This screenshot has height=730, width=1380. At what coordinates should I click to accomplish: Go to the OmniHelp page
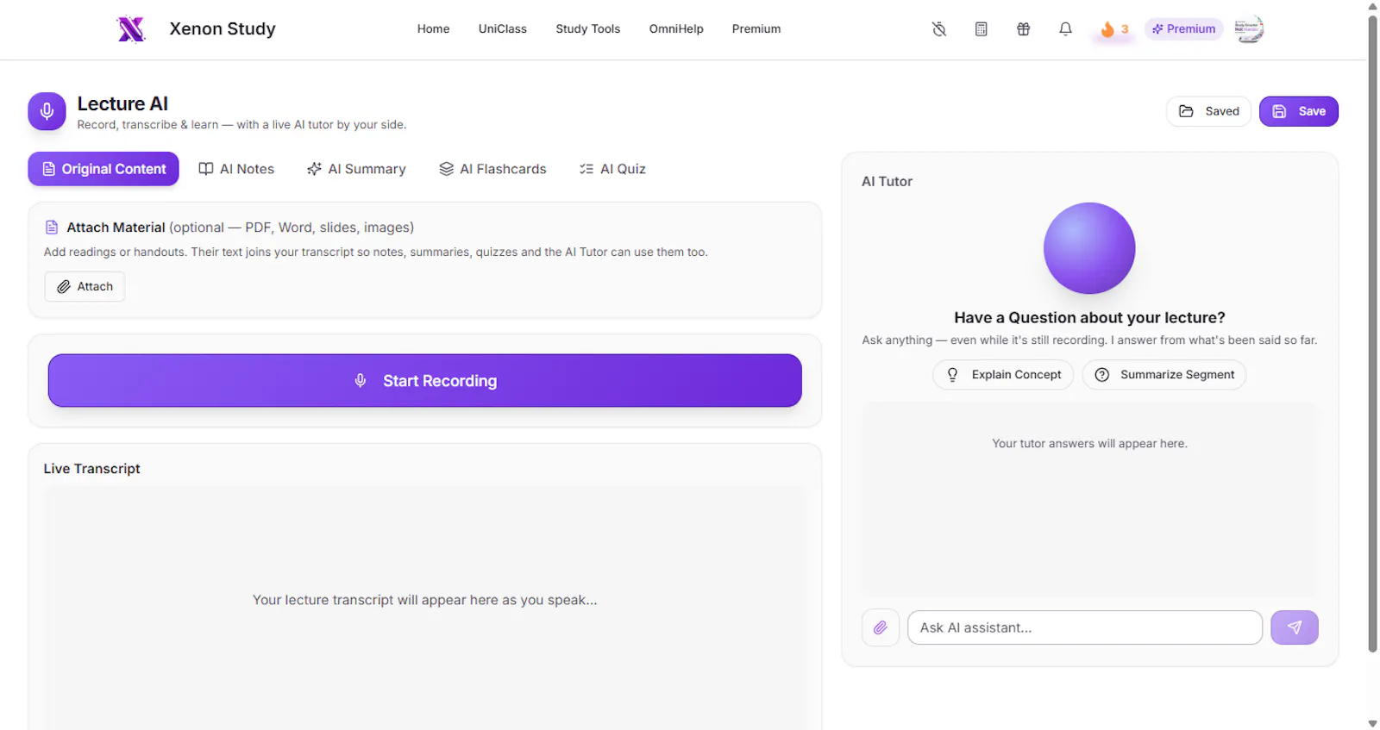point(676,29)
